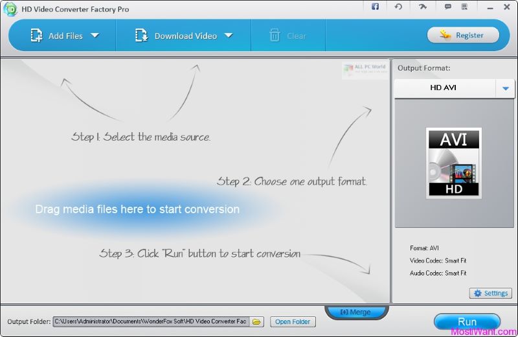Click the AVI HD format thumbnail
Viewport: 518px width, 337px height.
(454, 163)
